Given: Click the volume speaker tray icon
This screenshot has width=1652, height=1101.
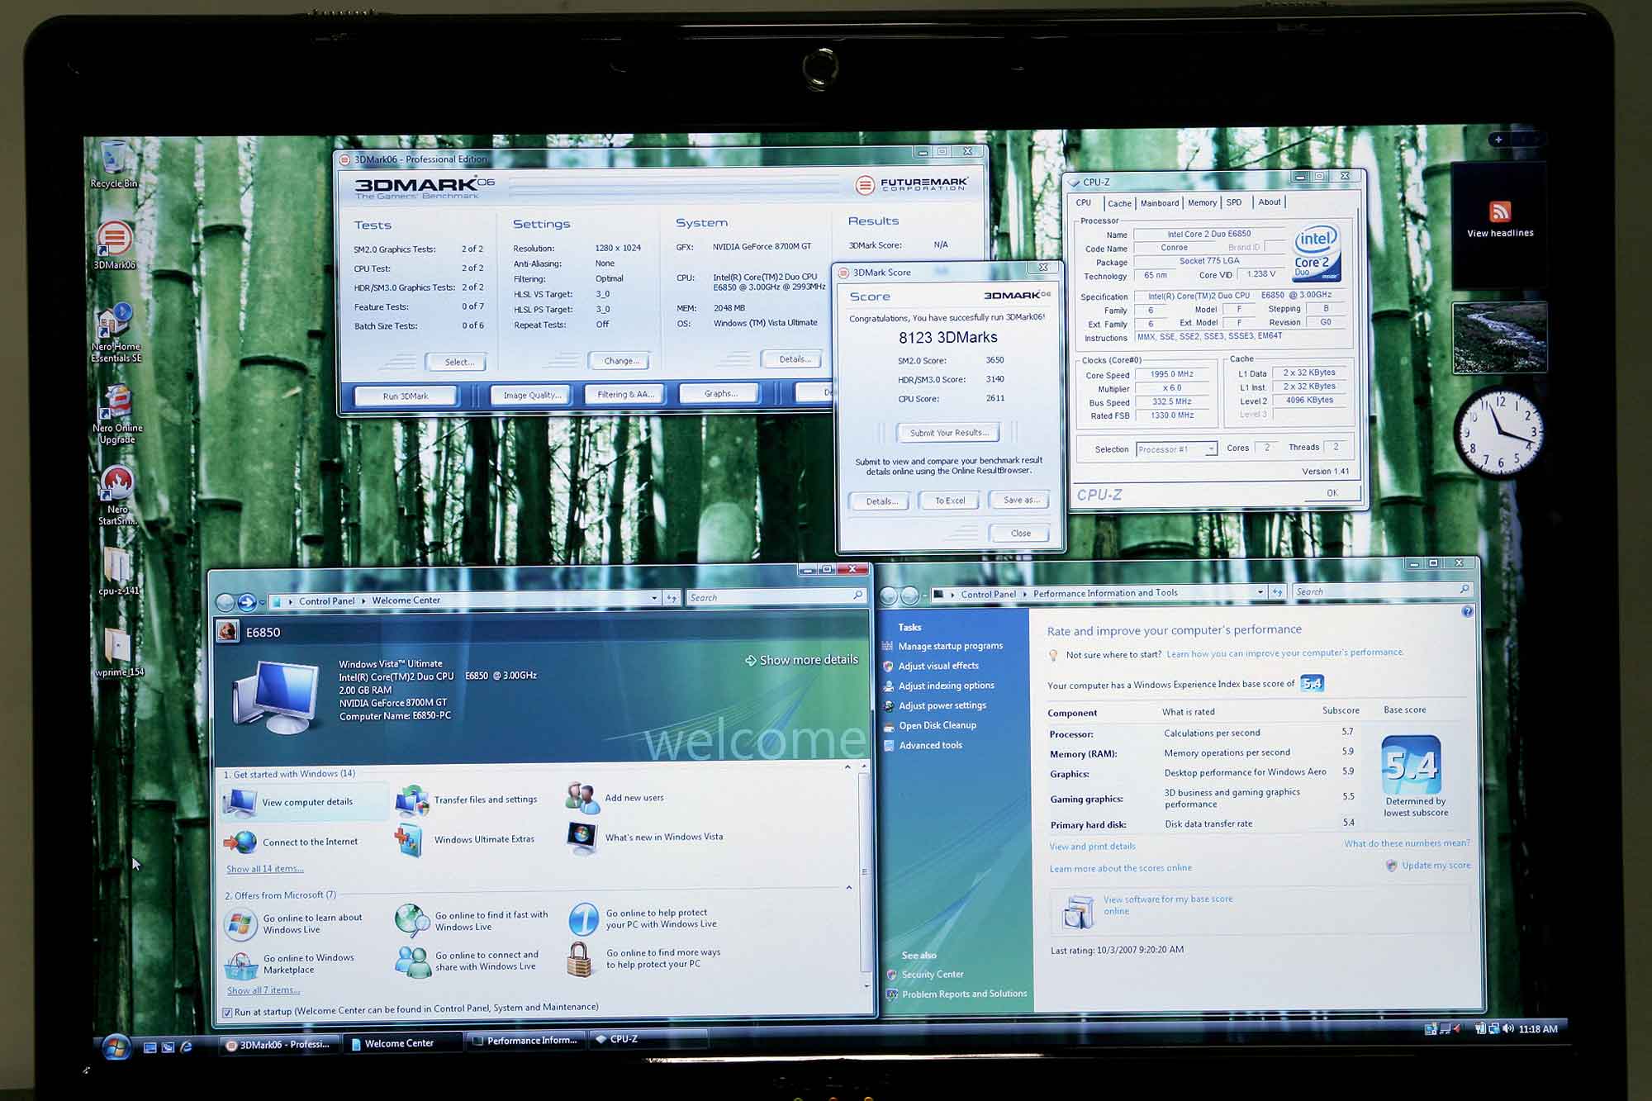Looking at the screenshot, I should tap(1508, 1028).
